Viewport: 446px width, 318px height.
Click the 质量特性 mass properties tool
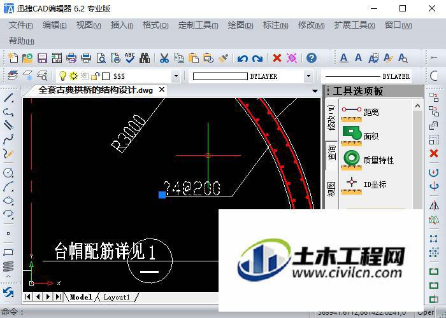[x=368, y=160]
